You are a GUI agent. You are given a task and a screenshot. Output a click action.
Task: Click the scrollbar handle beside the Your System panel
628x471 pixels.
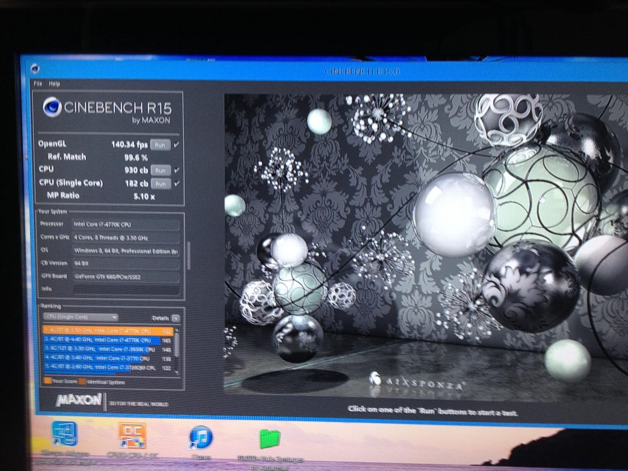tap(189, 255)
